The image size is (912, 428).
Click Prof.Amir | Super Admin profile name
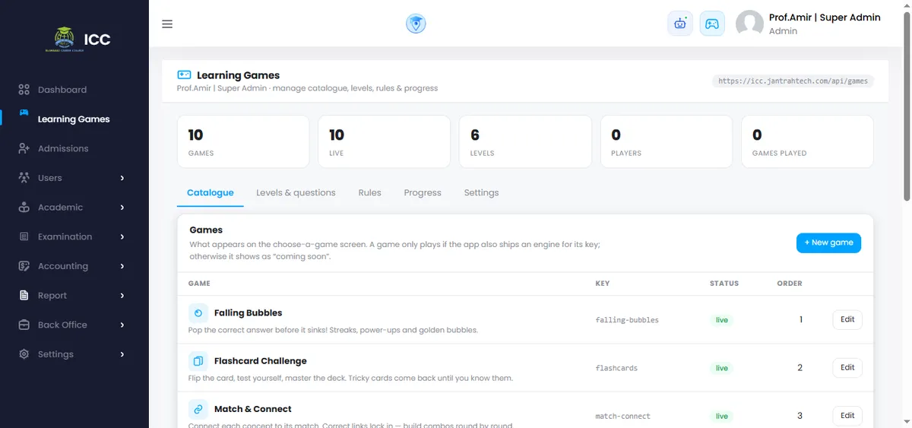click(x=825, y=17)
